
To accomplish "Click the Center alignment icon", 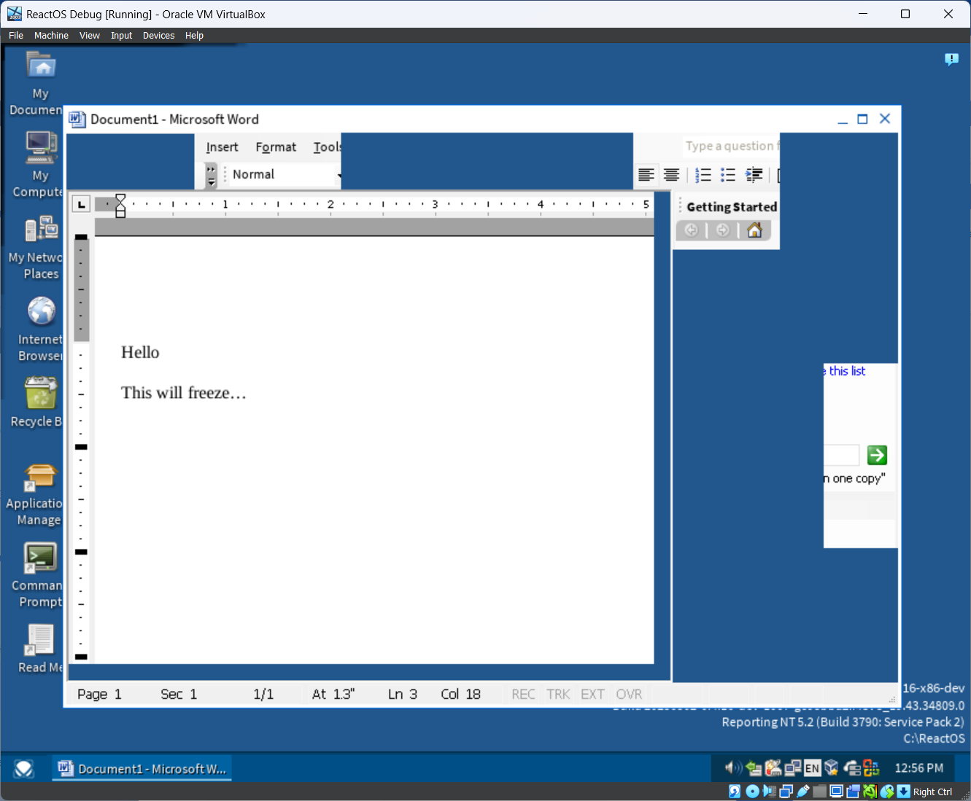I will (671, 175).
